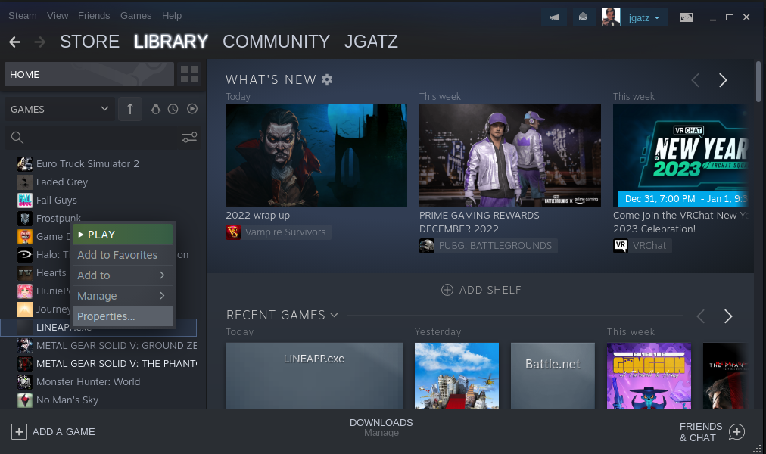Viewport: 766px width, 454px height.
Task: Click the Halo game icon
Action: coord(25,254)
